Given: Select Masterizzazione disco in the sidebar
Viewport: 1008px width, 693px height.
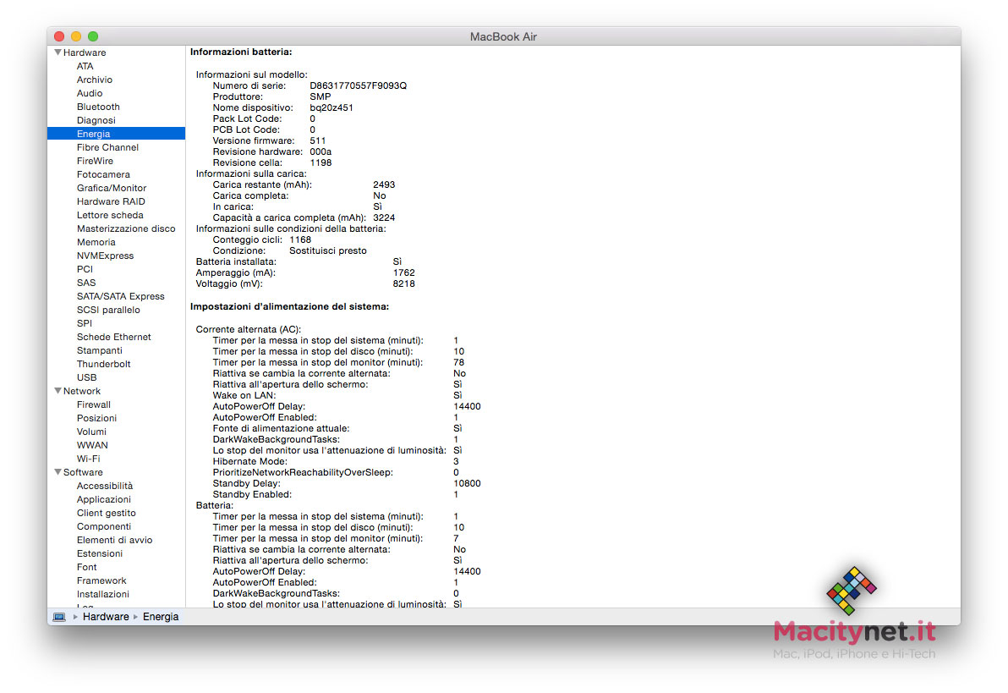Looking at the screenshot, I should click(126, 228).
